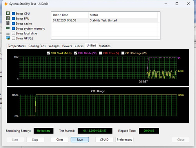Switch to the Cooling Fans tab
196x148 pixels.
[37, 46]
